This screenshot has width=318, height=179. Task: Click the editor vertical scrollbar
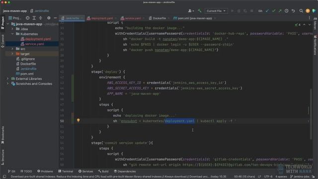click(x=311, y=114)
